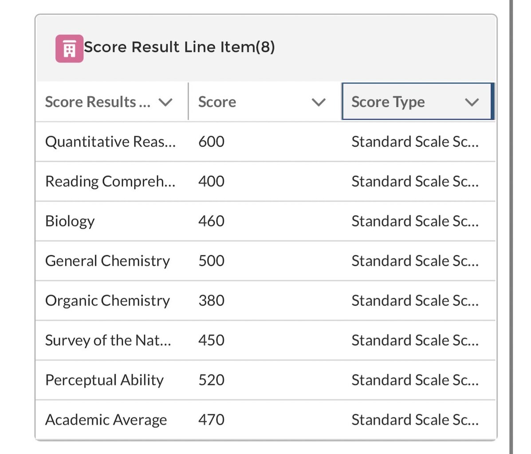The width and height of the screenshot is (531, 454).
Task: Select the Score Type column header
Action: pos(388,102)
